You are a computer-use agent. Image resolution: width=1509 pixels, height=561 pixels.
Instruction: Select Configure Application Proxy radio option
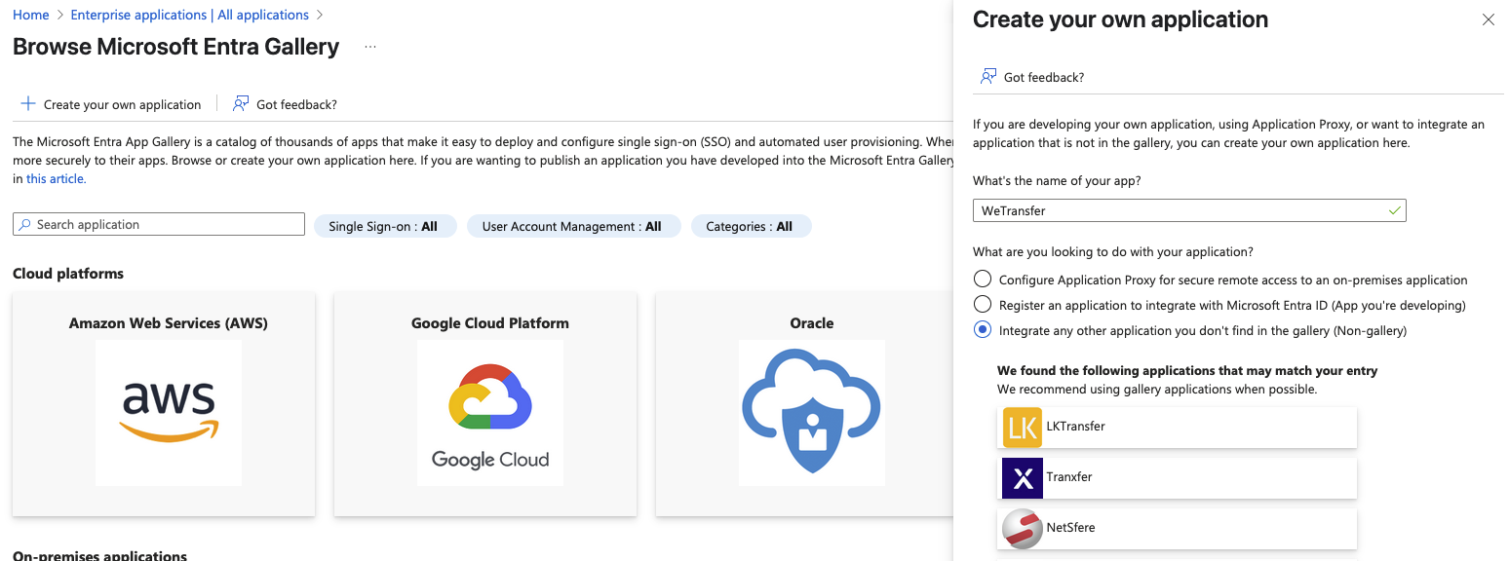click(983, 280)
